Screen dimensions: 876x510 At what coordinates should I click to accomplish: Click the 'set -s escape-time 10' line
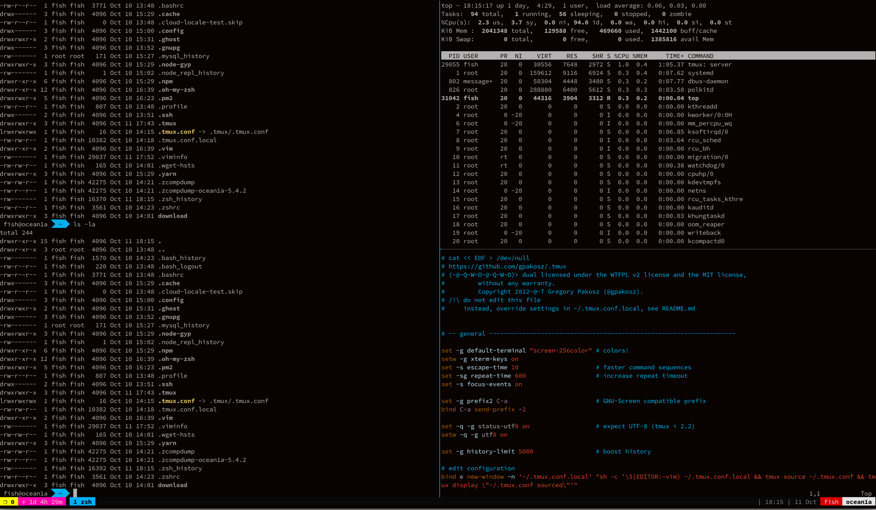click(480, 367)
